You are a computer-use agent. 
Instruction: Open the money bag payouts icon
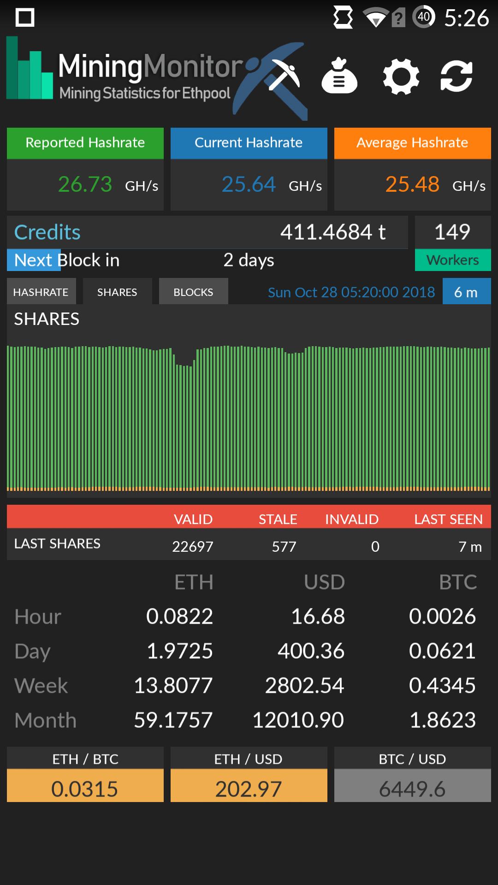pos(339,76)
